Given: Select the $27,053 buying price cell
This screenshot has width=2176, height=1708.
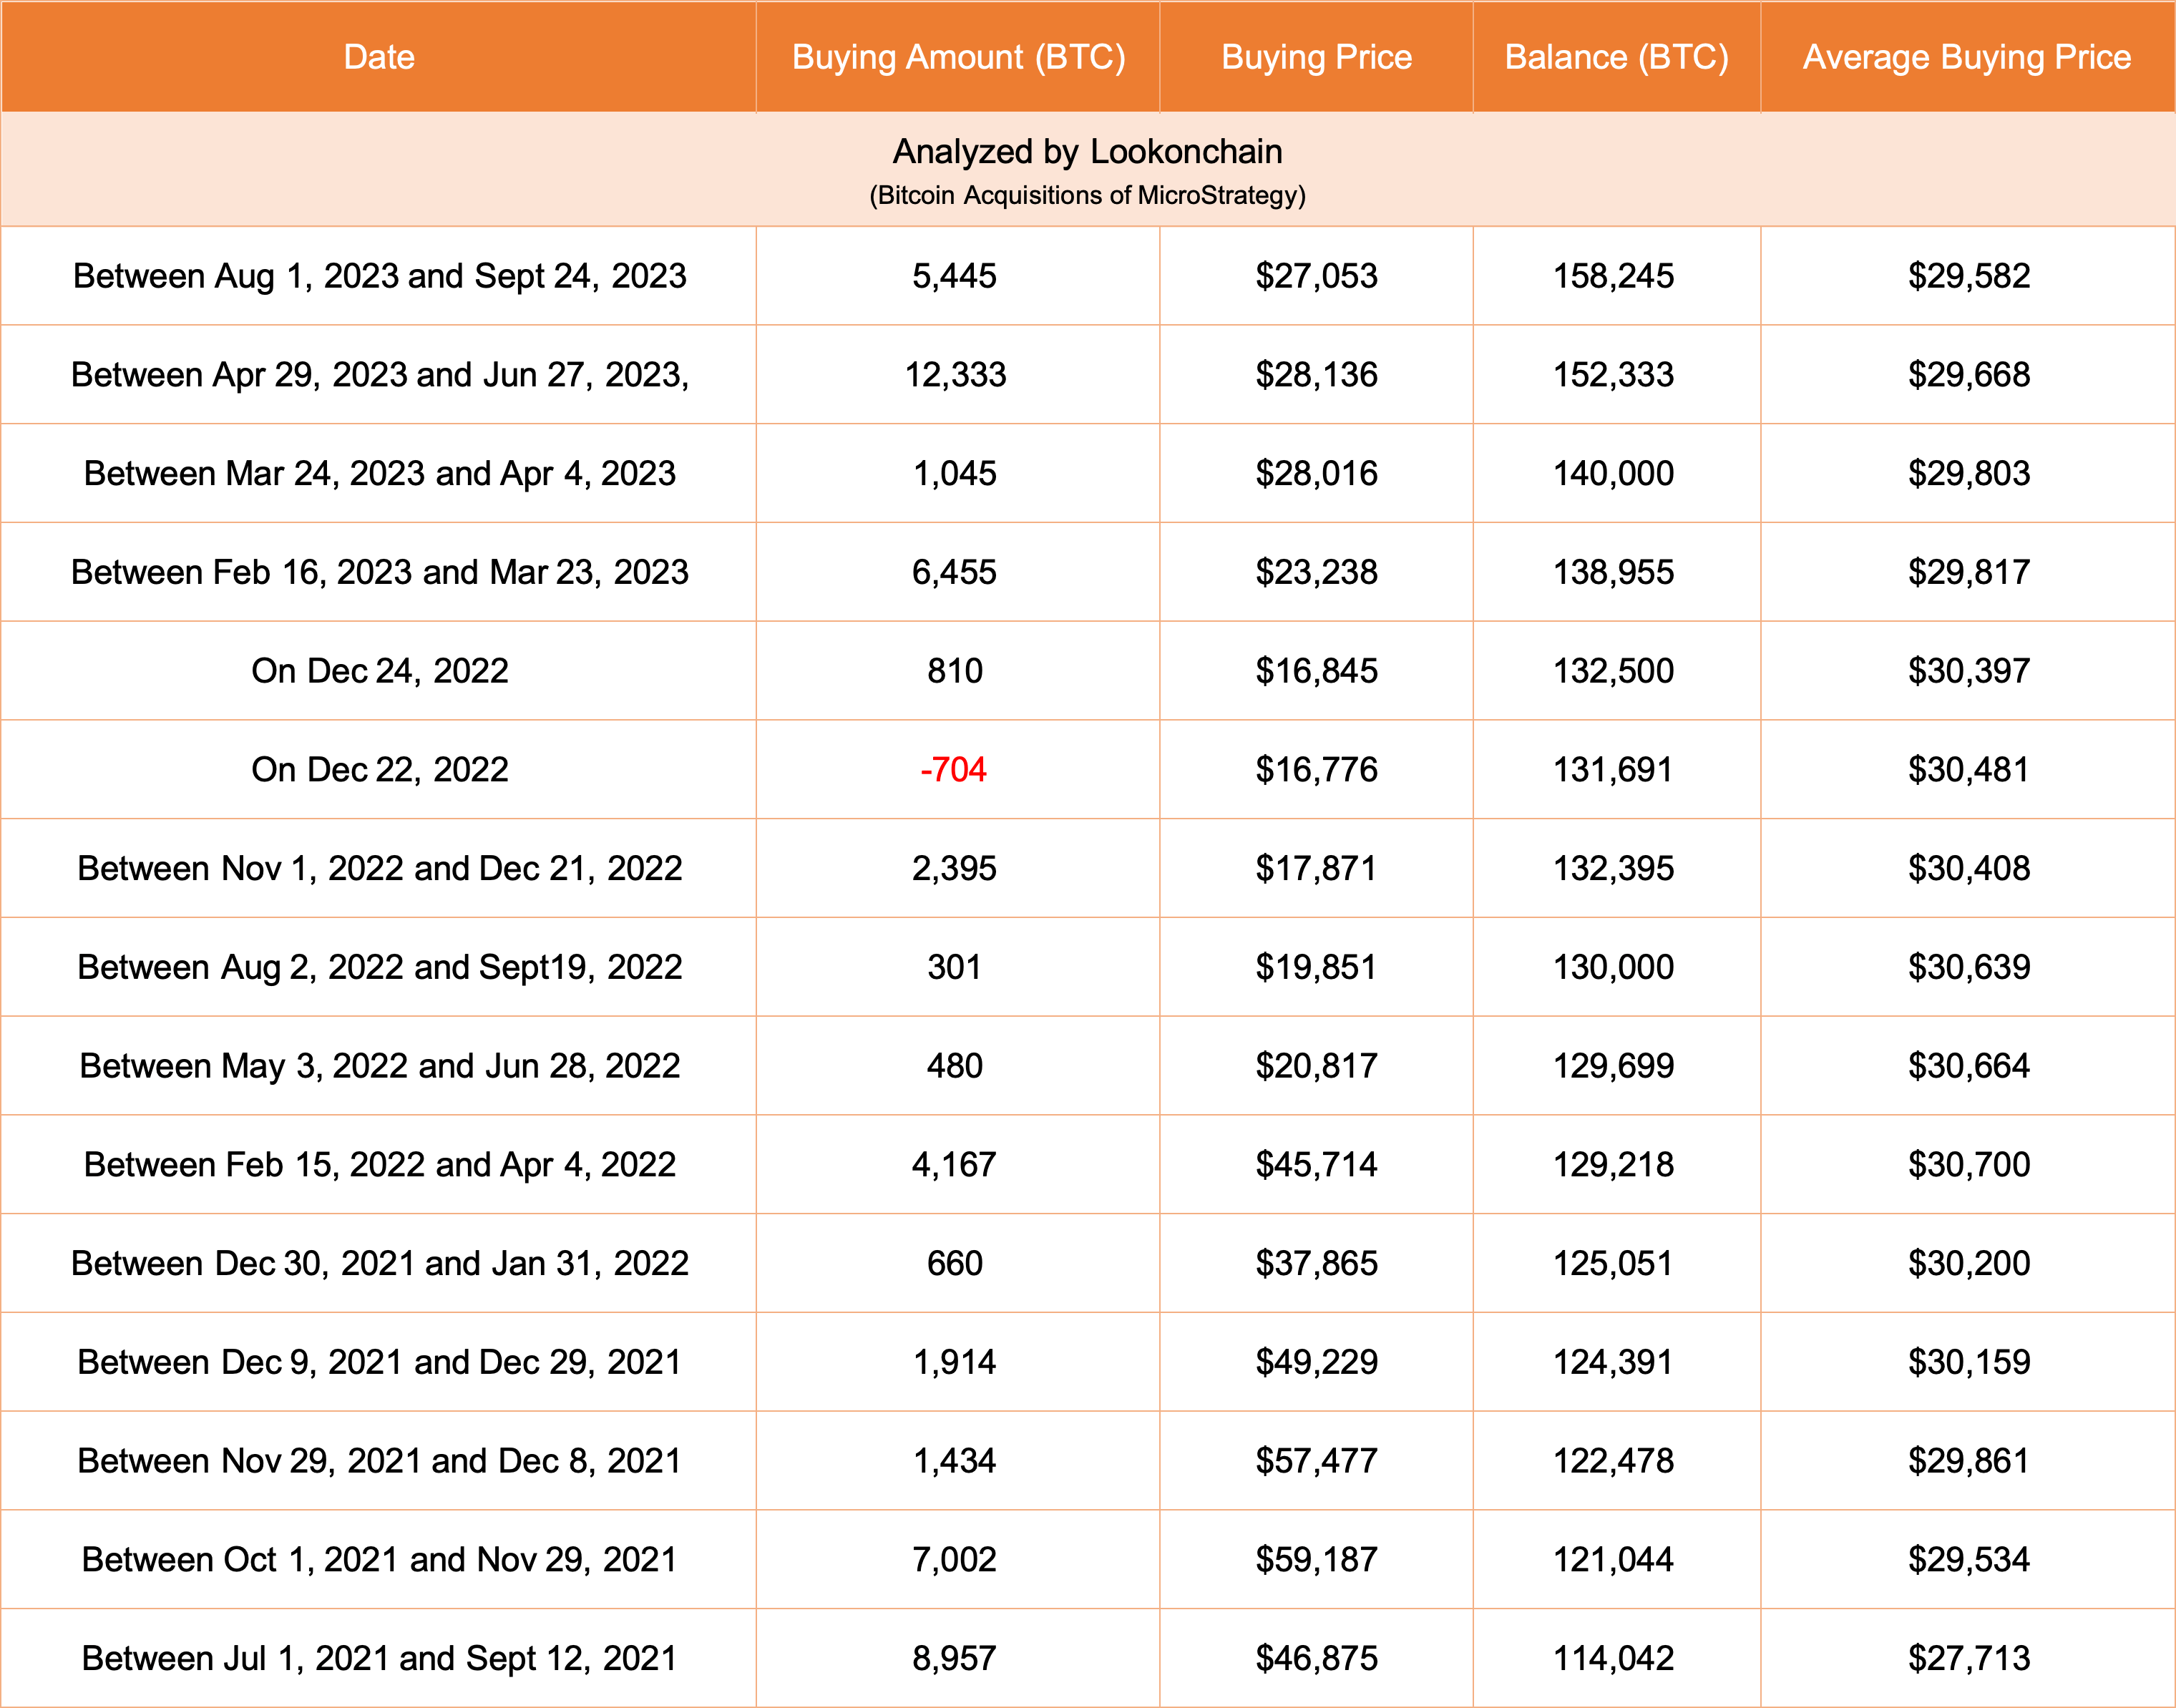Looking at the screenshot, I should click(x=1316, y=276).
